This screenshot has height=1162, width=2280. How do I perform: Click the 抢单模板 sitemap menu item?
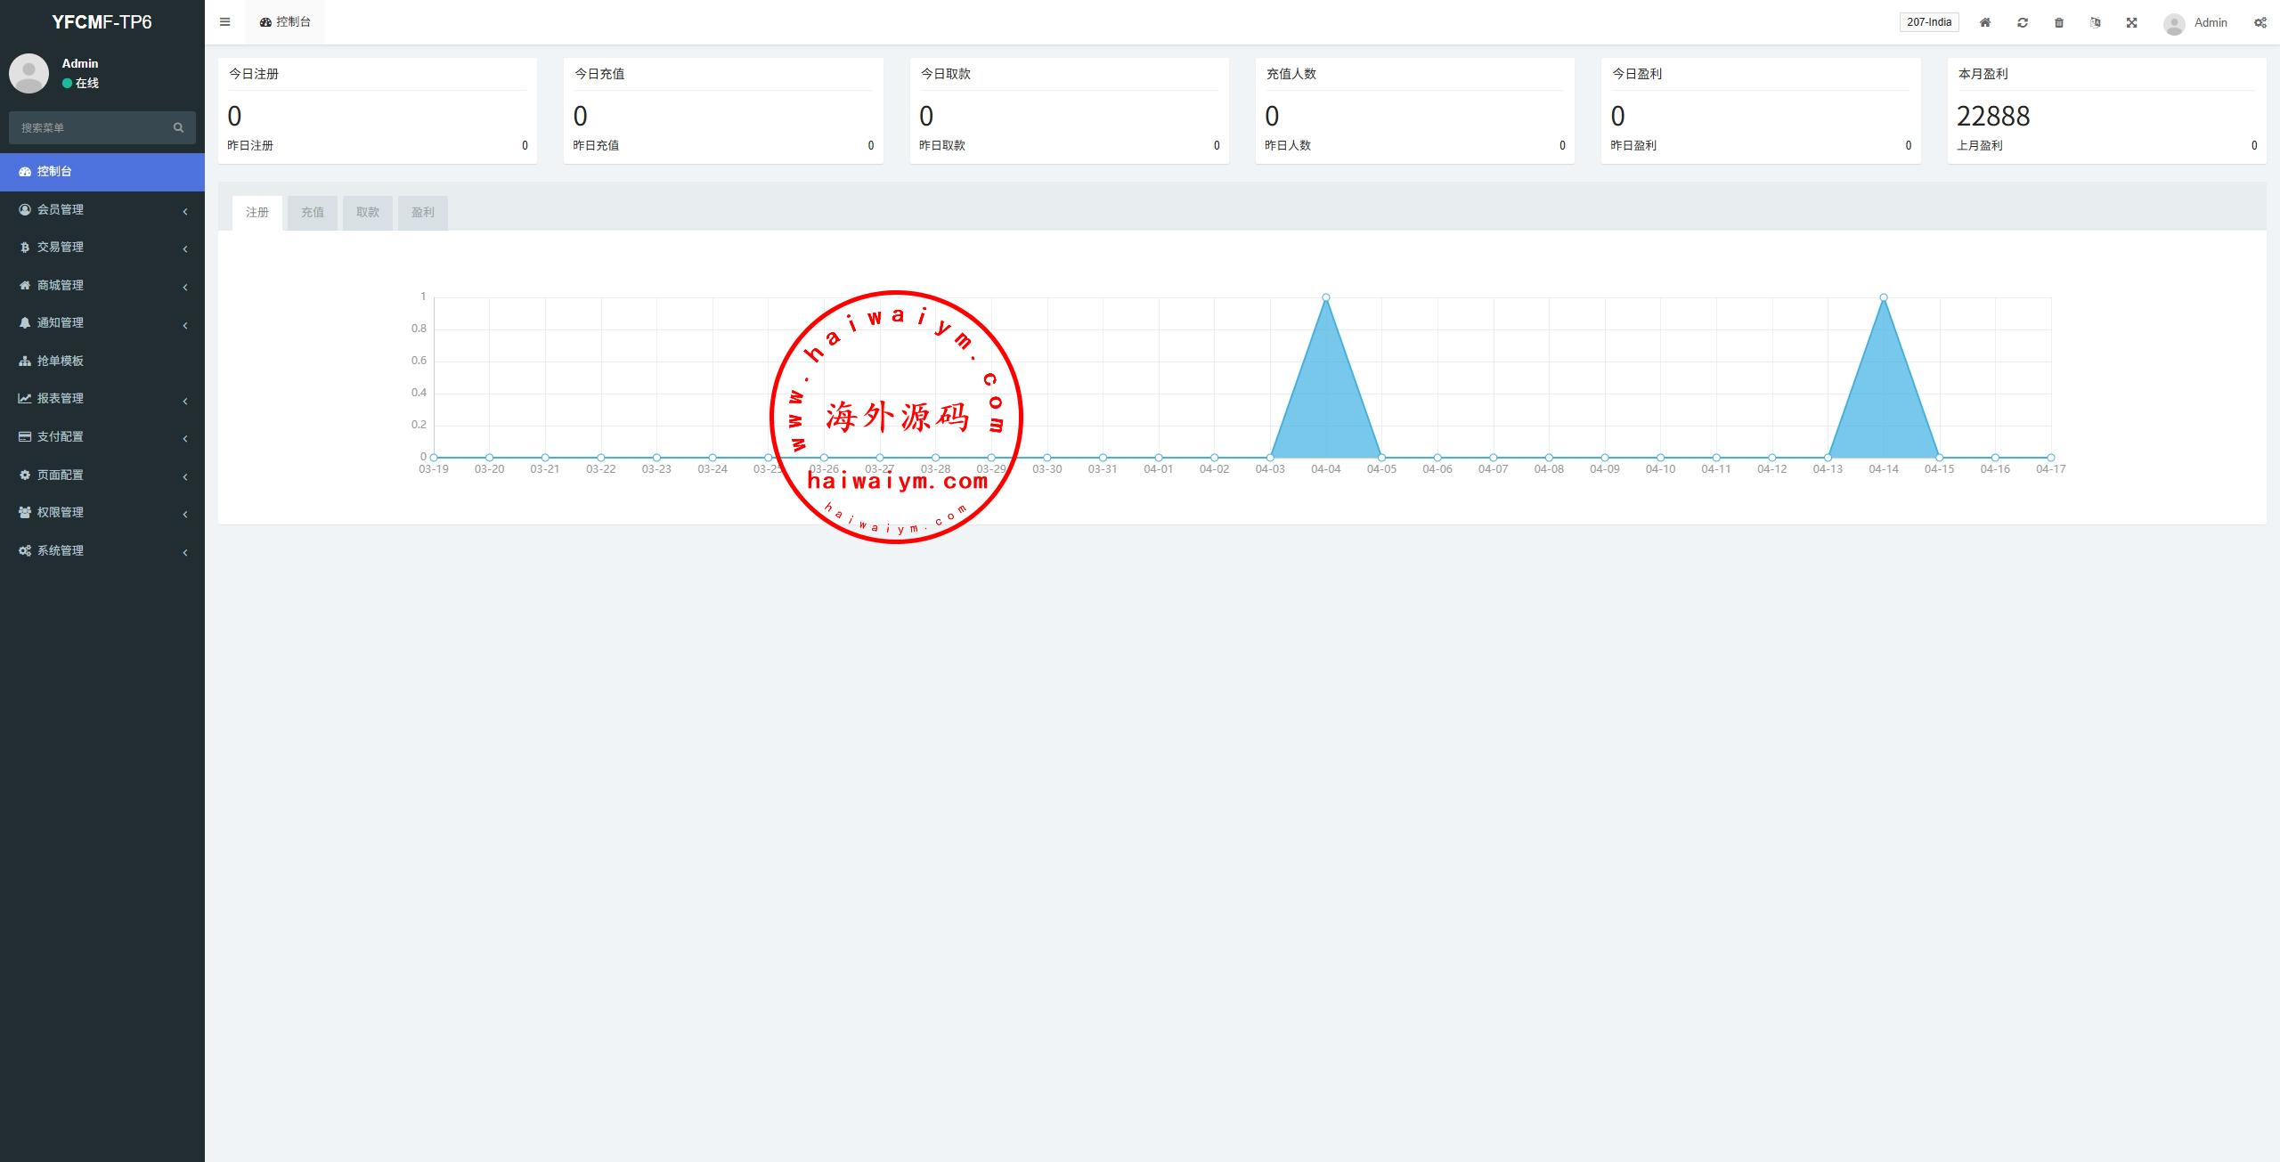(x=61, y=361)
